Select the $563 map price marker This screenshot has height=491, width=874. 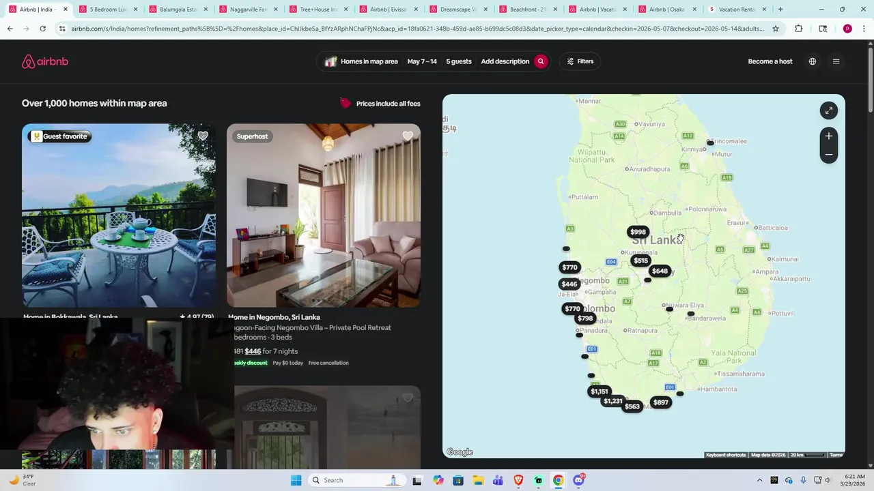[632, 406]
